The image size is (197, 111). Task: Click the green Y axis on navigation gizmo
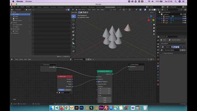pos(153,20)
